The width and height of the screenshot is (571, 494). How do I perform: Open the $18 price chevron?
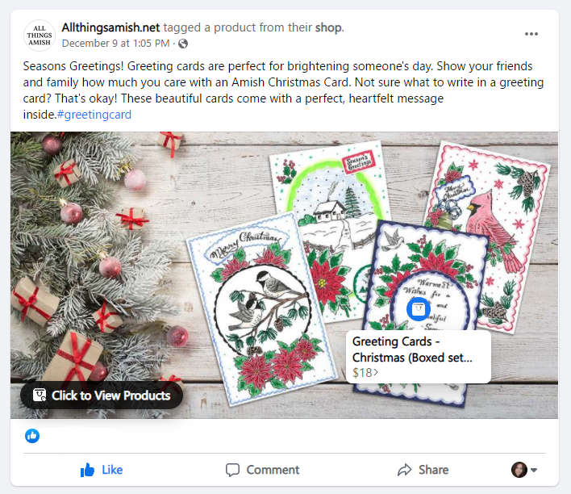(376, 372)
